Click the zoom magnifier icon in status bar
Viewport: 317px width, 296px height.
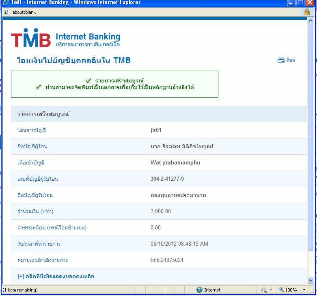[281, 290]
